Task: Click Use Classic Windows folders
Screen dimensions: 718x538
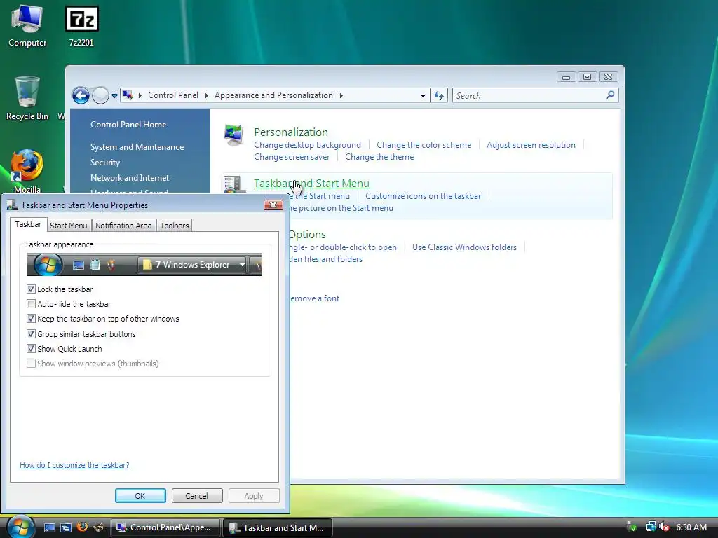Action: click(464, 247)
